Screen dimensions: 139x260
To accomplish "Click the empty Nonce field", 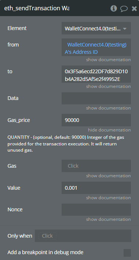I will tap(96, 209).
